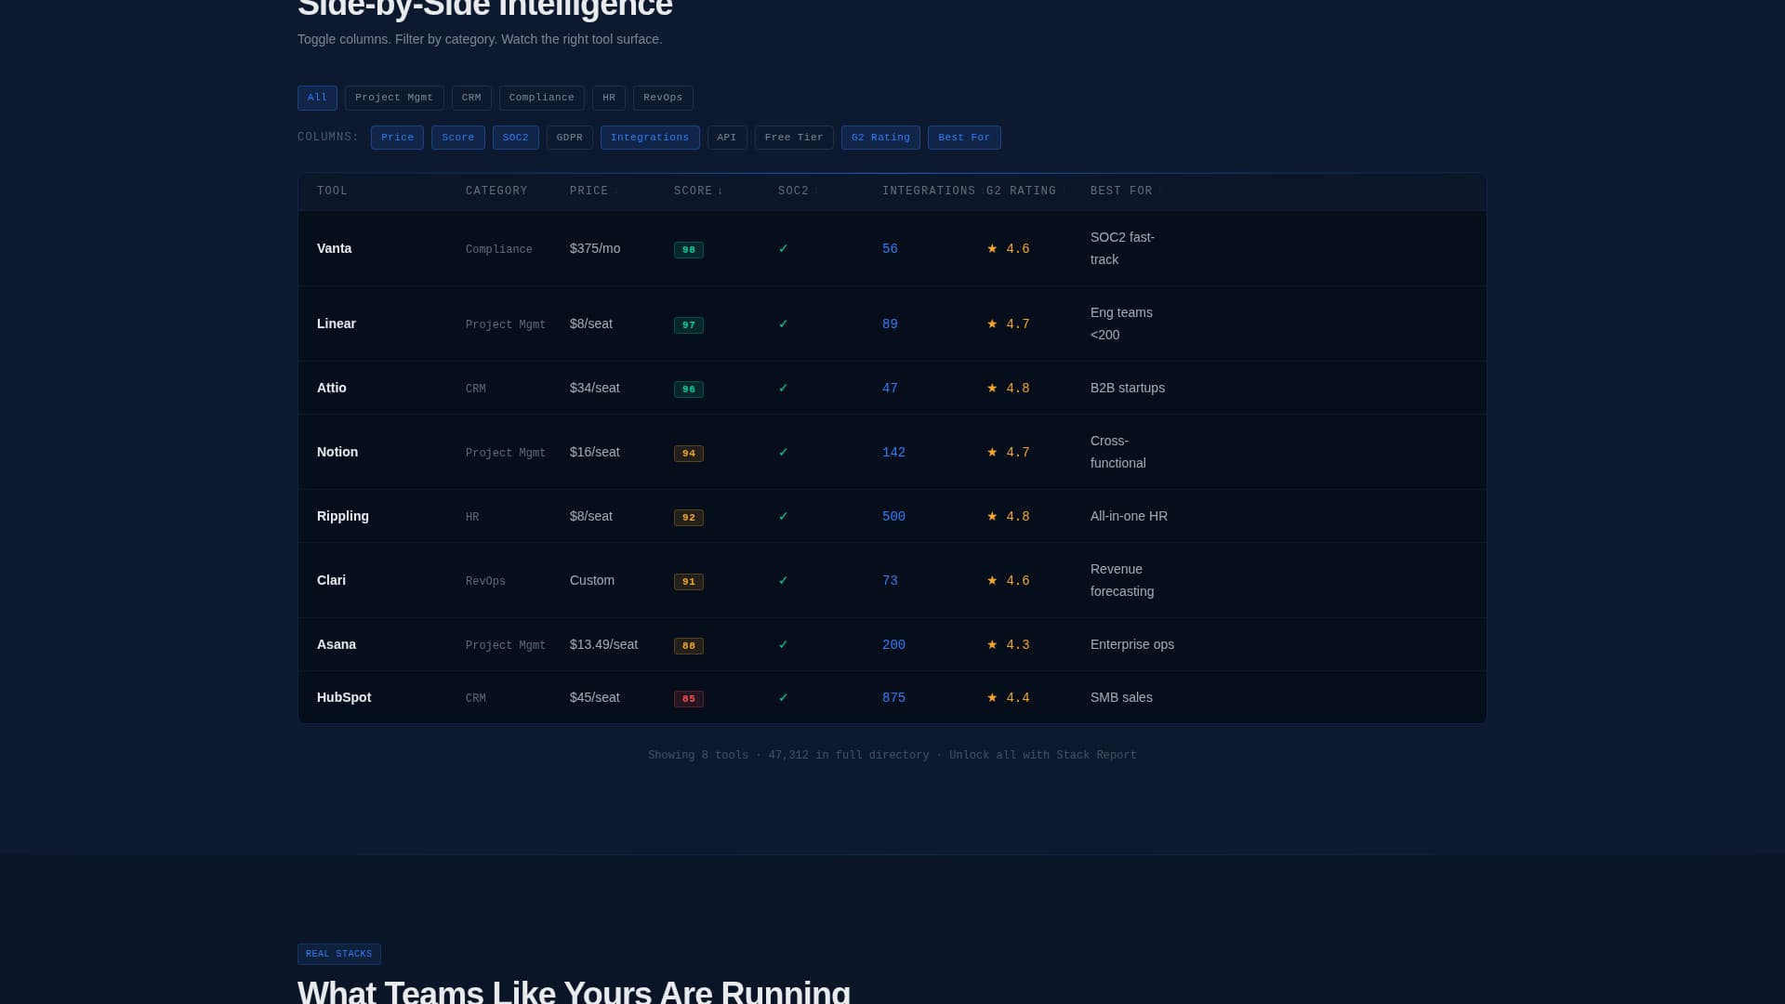Filter tools by CRM category
Viewport: 1785px width, 1004px height.
(471, 98)
